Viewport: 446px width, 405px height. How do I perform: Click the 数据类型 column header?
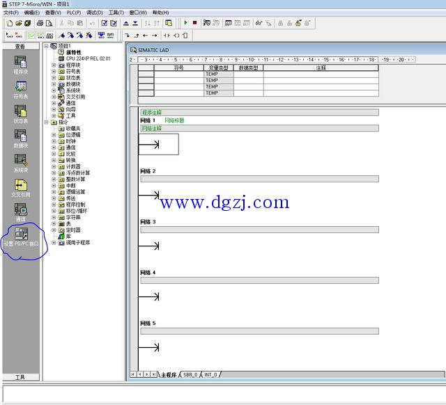[248, 67]
